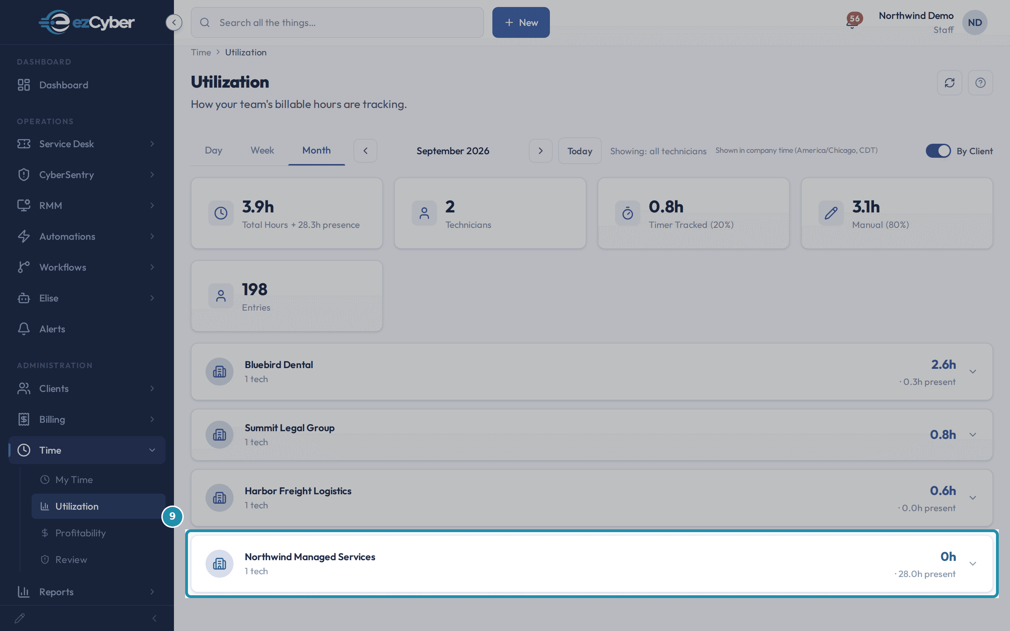Expand the Automations menu chevron
1010x631 pixels.
coord(152,237)
